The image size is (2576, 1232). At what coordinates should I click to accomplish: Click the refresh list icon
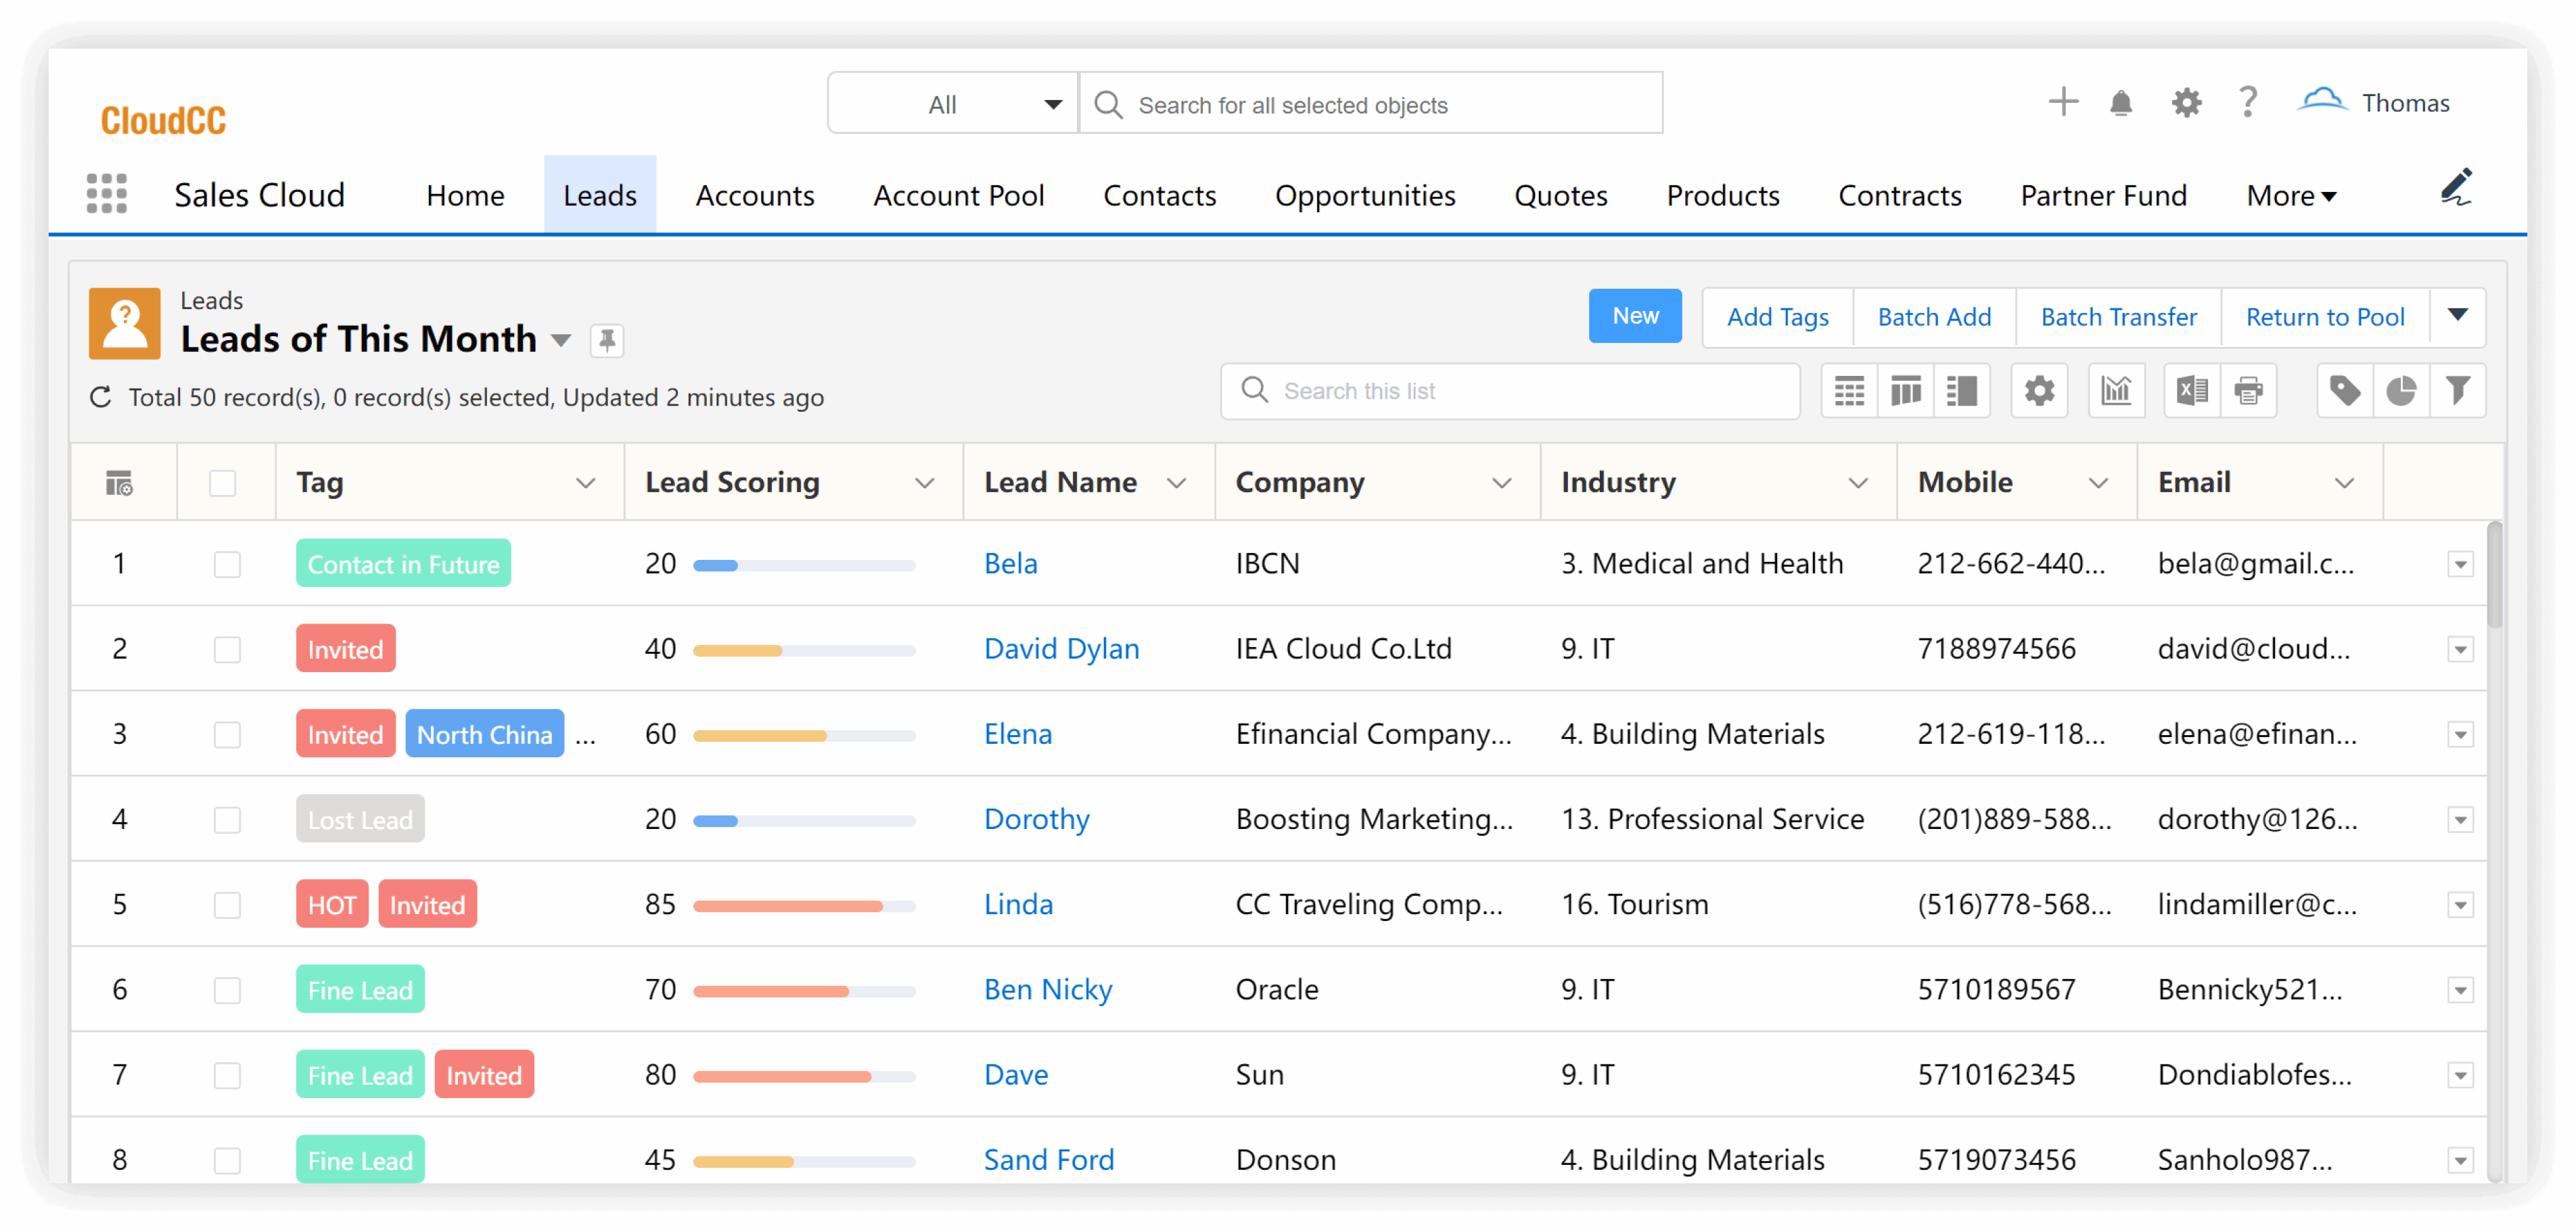[101, 398]
